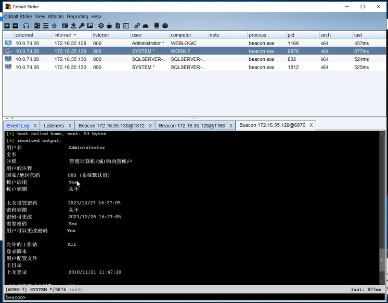
Task: Close the Beacon 172.16.35.129@6876 tab
Action: [311, 125]
